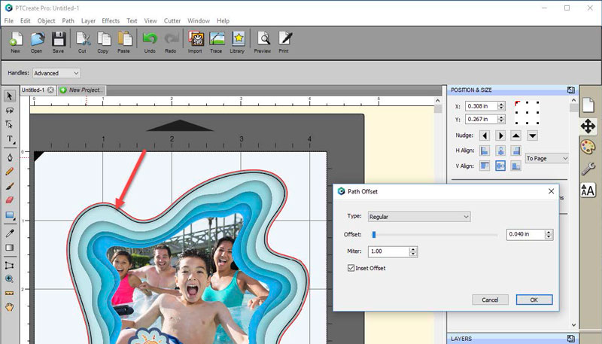
Task: Open the Color palette panel tab
Action: coord(588,147)
